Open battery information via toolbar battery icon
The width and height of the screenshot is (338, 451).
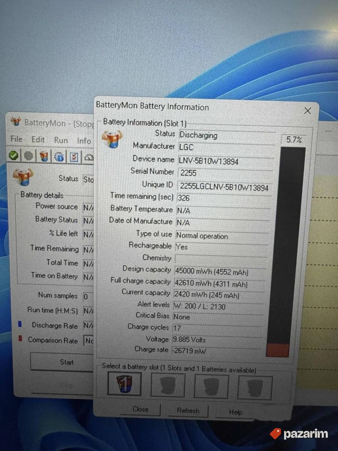(44, 156)
